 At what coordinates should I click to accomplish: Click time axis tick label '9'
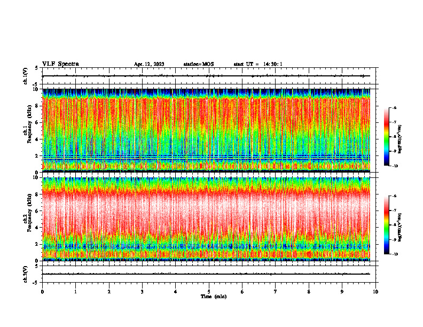click(342, 292)
